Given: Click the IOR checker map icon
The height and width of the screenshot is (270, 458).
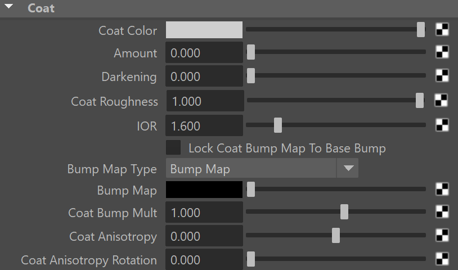Looking at the screenshot, I should pyautogui.click(x=442, y=125).
